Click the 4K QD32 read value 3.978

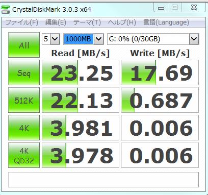point(81,155)
